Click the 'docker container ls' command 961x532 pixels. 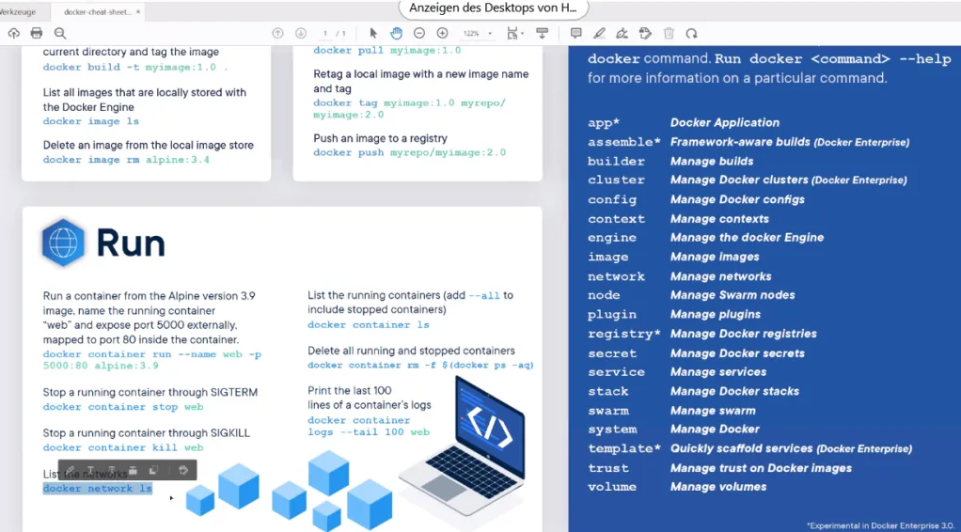coord(369,325)
